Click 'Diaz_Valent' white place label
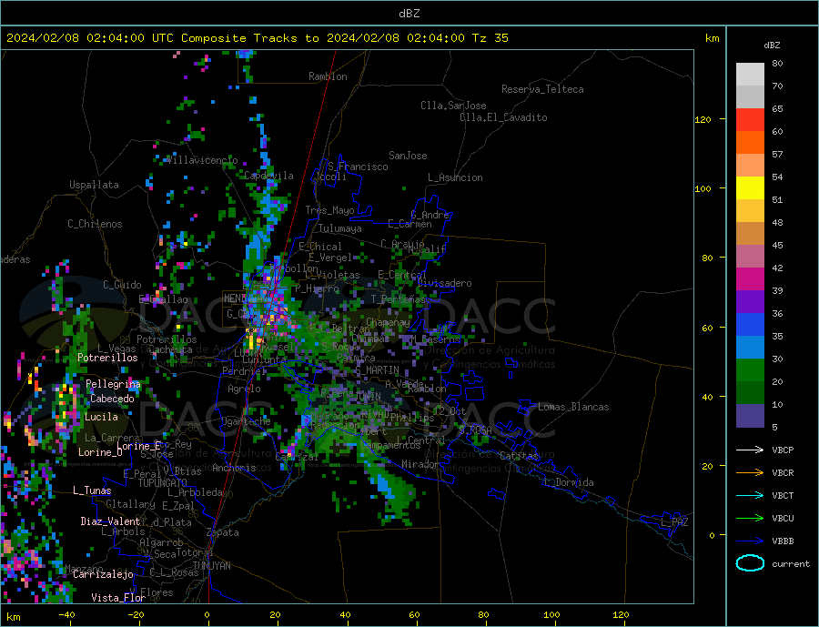Image resolution: width=819 pixels, height=627 pixels. tap(110, 521)
